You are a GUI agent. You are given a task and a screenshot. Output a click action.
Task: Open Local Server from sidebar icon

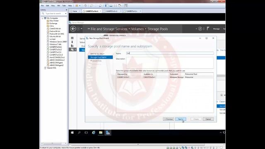click(x=72, y=42)
